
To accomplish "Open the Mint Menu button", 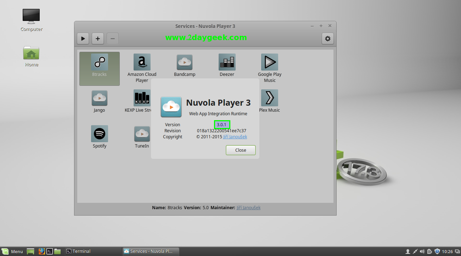I will point(12,251).
